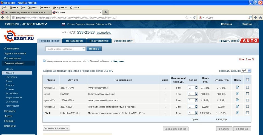Viewport: 263px width, 135px height.
Task: Click the Яндекс search engine icon
Action: click(x=201, y=17)
